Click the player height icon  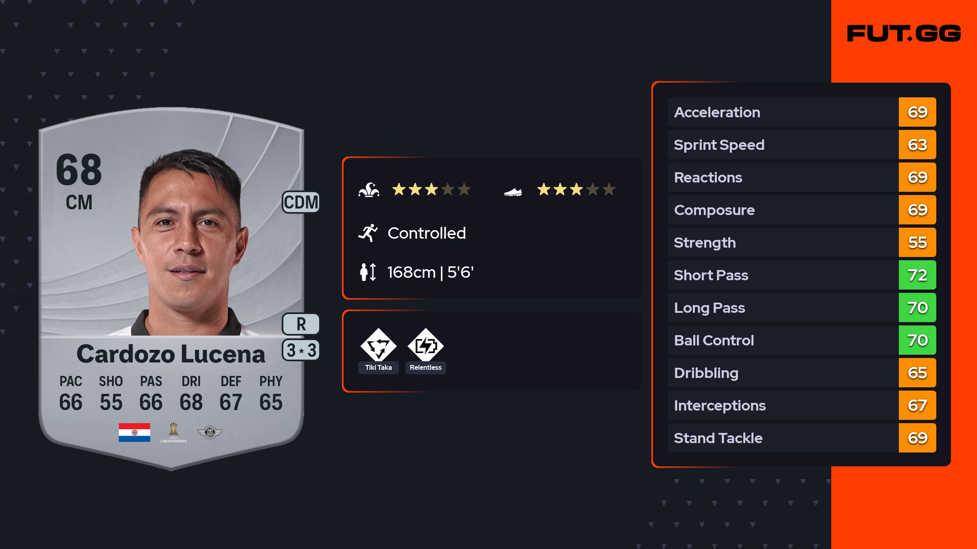click(x=368, y=272)
